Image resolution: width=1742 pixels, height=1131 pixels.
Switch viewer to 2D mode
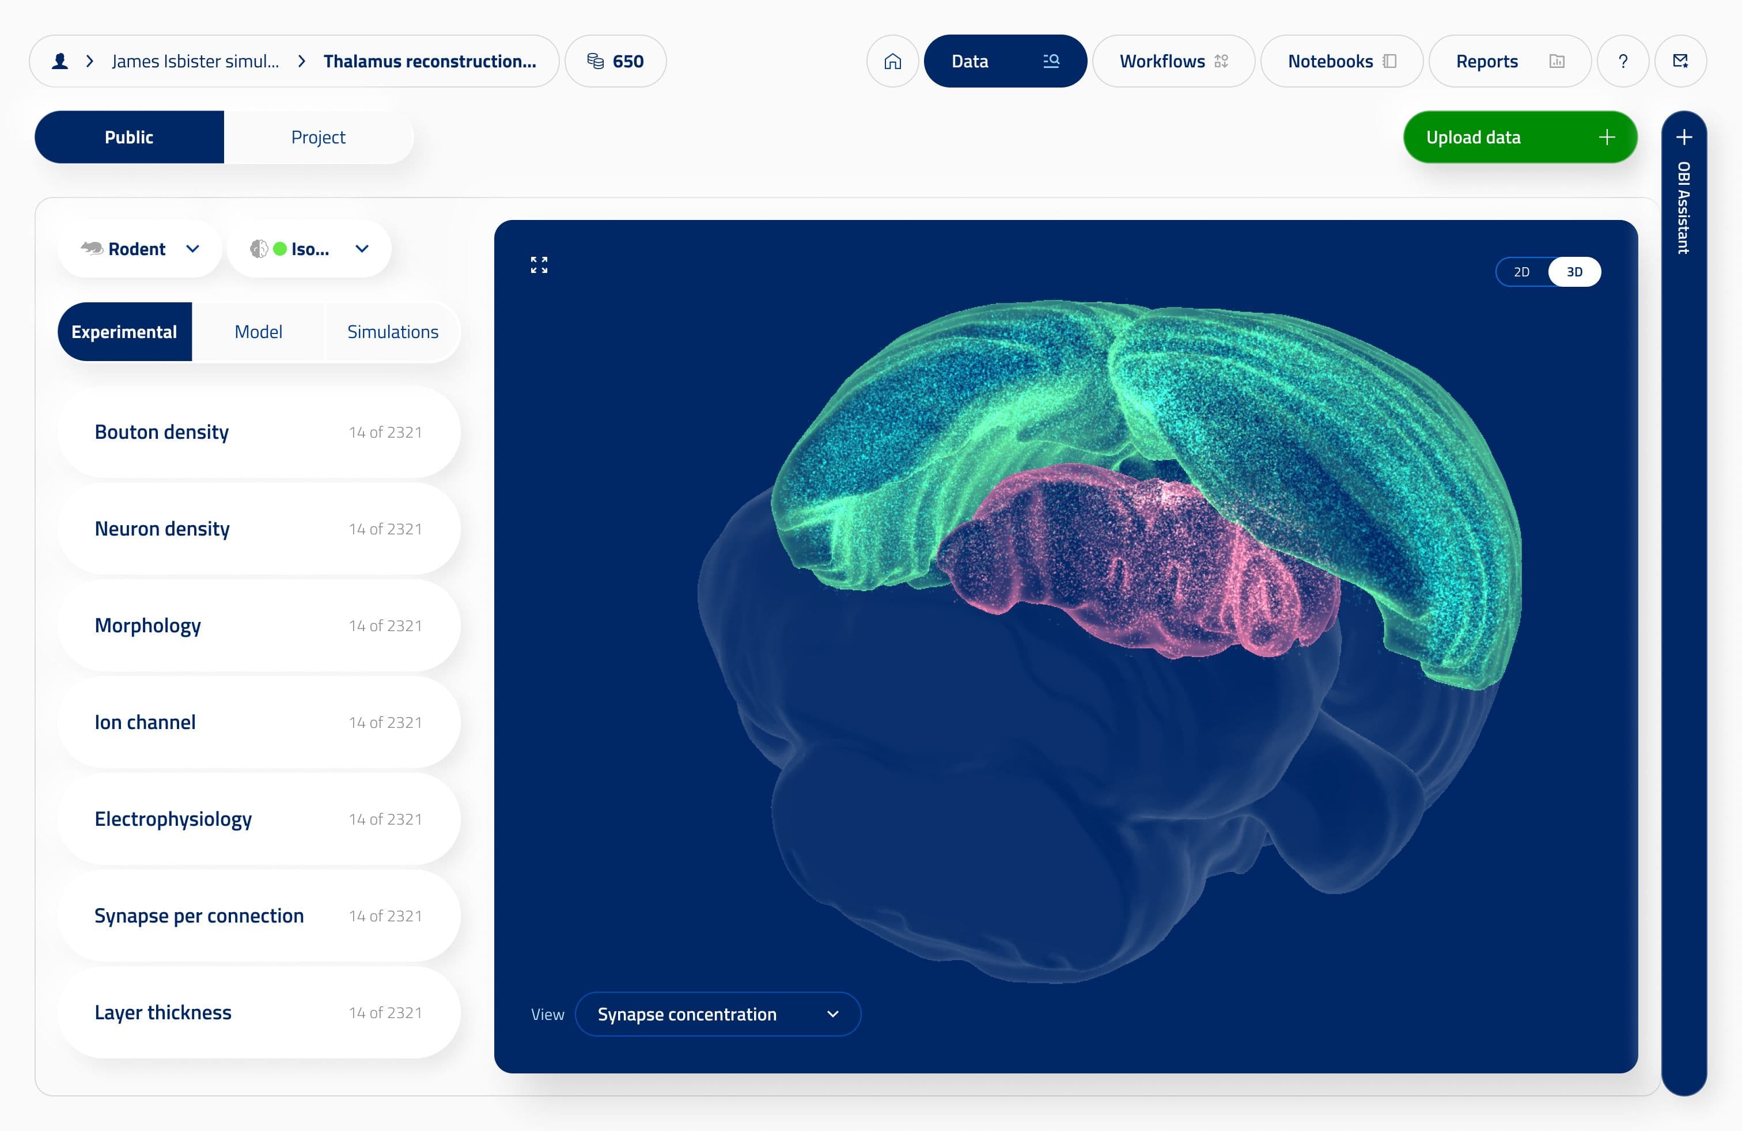[1522, 272]
